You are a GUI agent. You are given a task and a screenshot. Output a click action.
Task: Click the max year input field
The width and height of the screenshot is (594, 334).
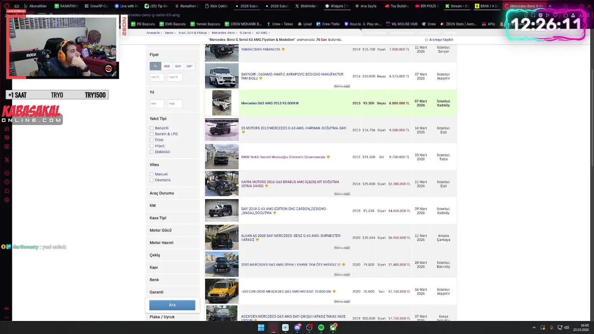175,103
